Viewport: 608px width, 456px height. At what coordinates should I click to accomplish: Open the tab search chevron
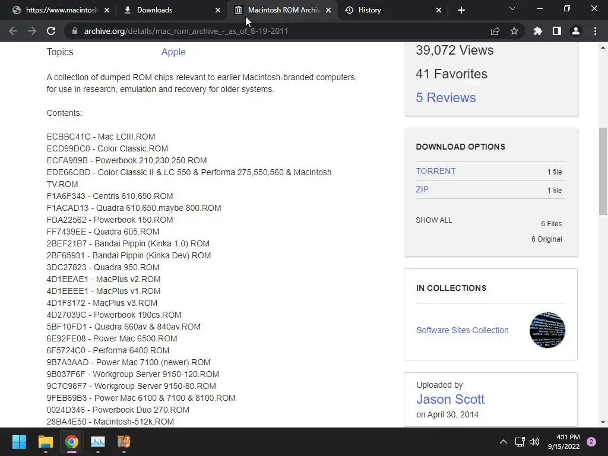[512, 8]
